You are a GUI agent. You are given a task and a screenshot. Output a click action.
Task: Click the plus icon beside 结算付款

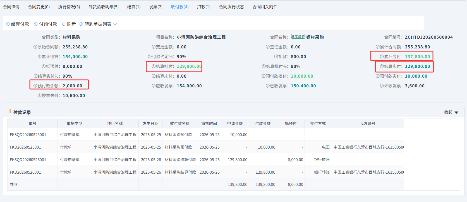point(8,24)
